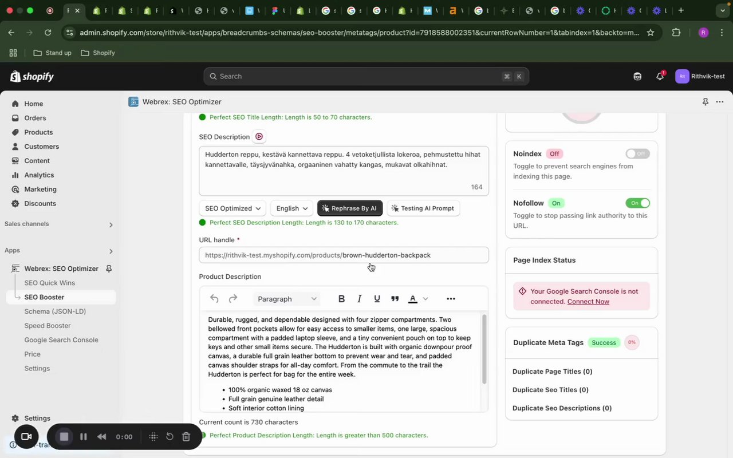Undo the last edit in product description
This screenshot has width=733, height=458.
click(x=214, y=299)
